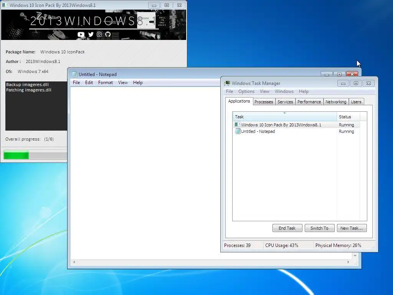This screenshot has width=393, height=295.
Task: Click the Author value 2013Windows8.1
Action: tap(43, 61)
